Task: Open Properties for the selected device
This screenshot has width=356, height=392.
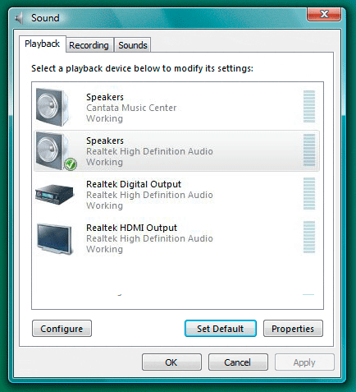Action: [293, 329]
